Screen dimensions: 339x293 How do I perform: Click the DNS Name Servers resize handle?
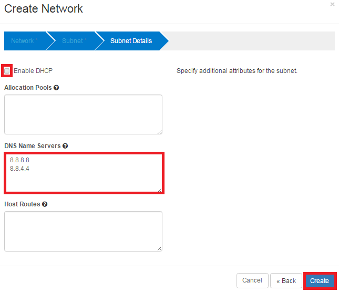tap(159, 189)
